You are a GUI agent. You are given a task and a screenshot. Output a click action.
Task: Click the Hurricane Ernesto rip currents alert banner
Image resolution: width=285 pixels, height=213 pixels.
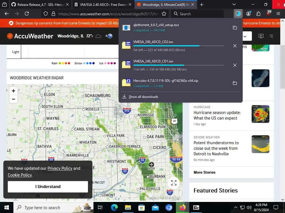(x=67, y=23)
